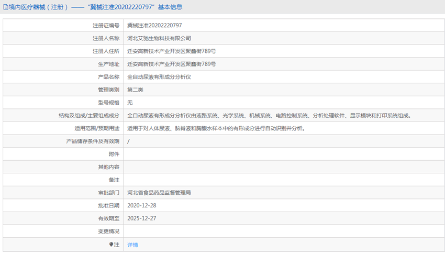Click the approval date 2020-12-28
445x255 pixels.
pyautogui.click(x=142, y=205)
